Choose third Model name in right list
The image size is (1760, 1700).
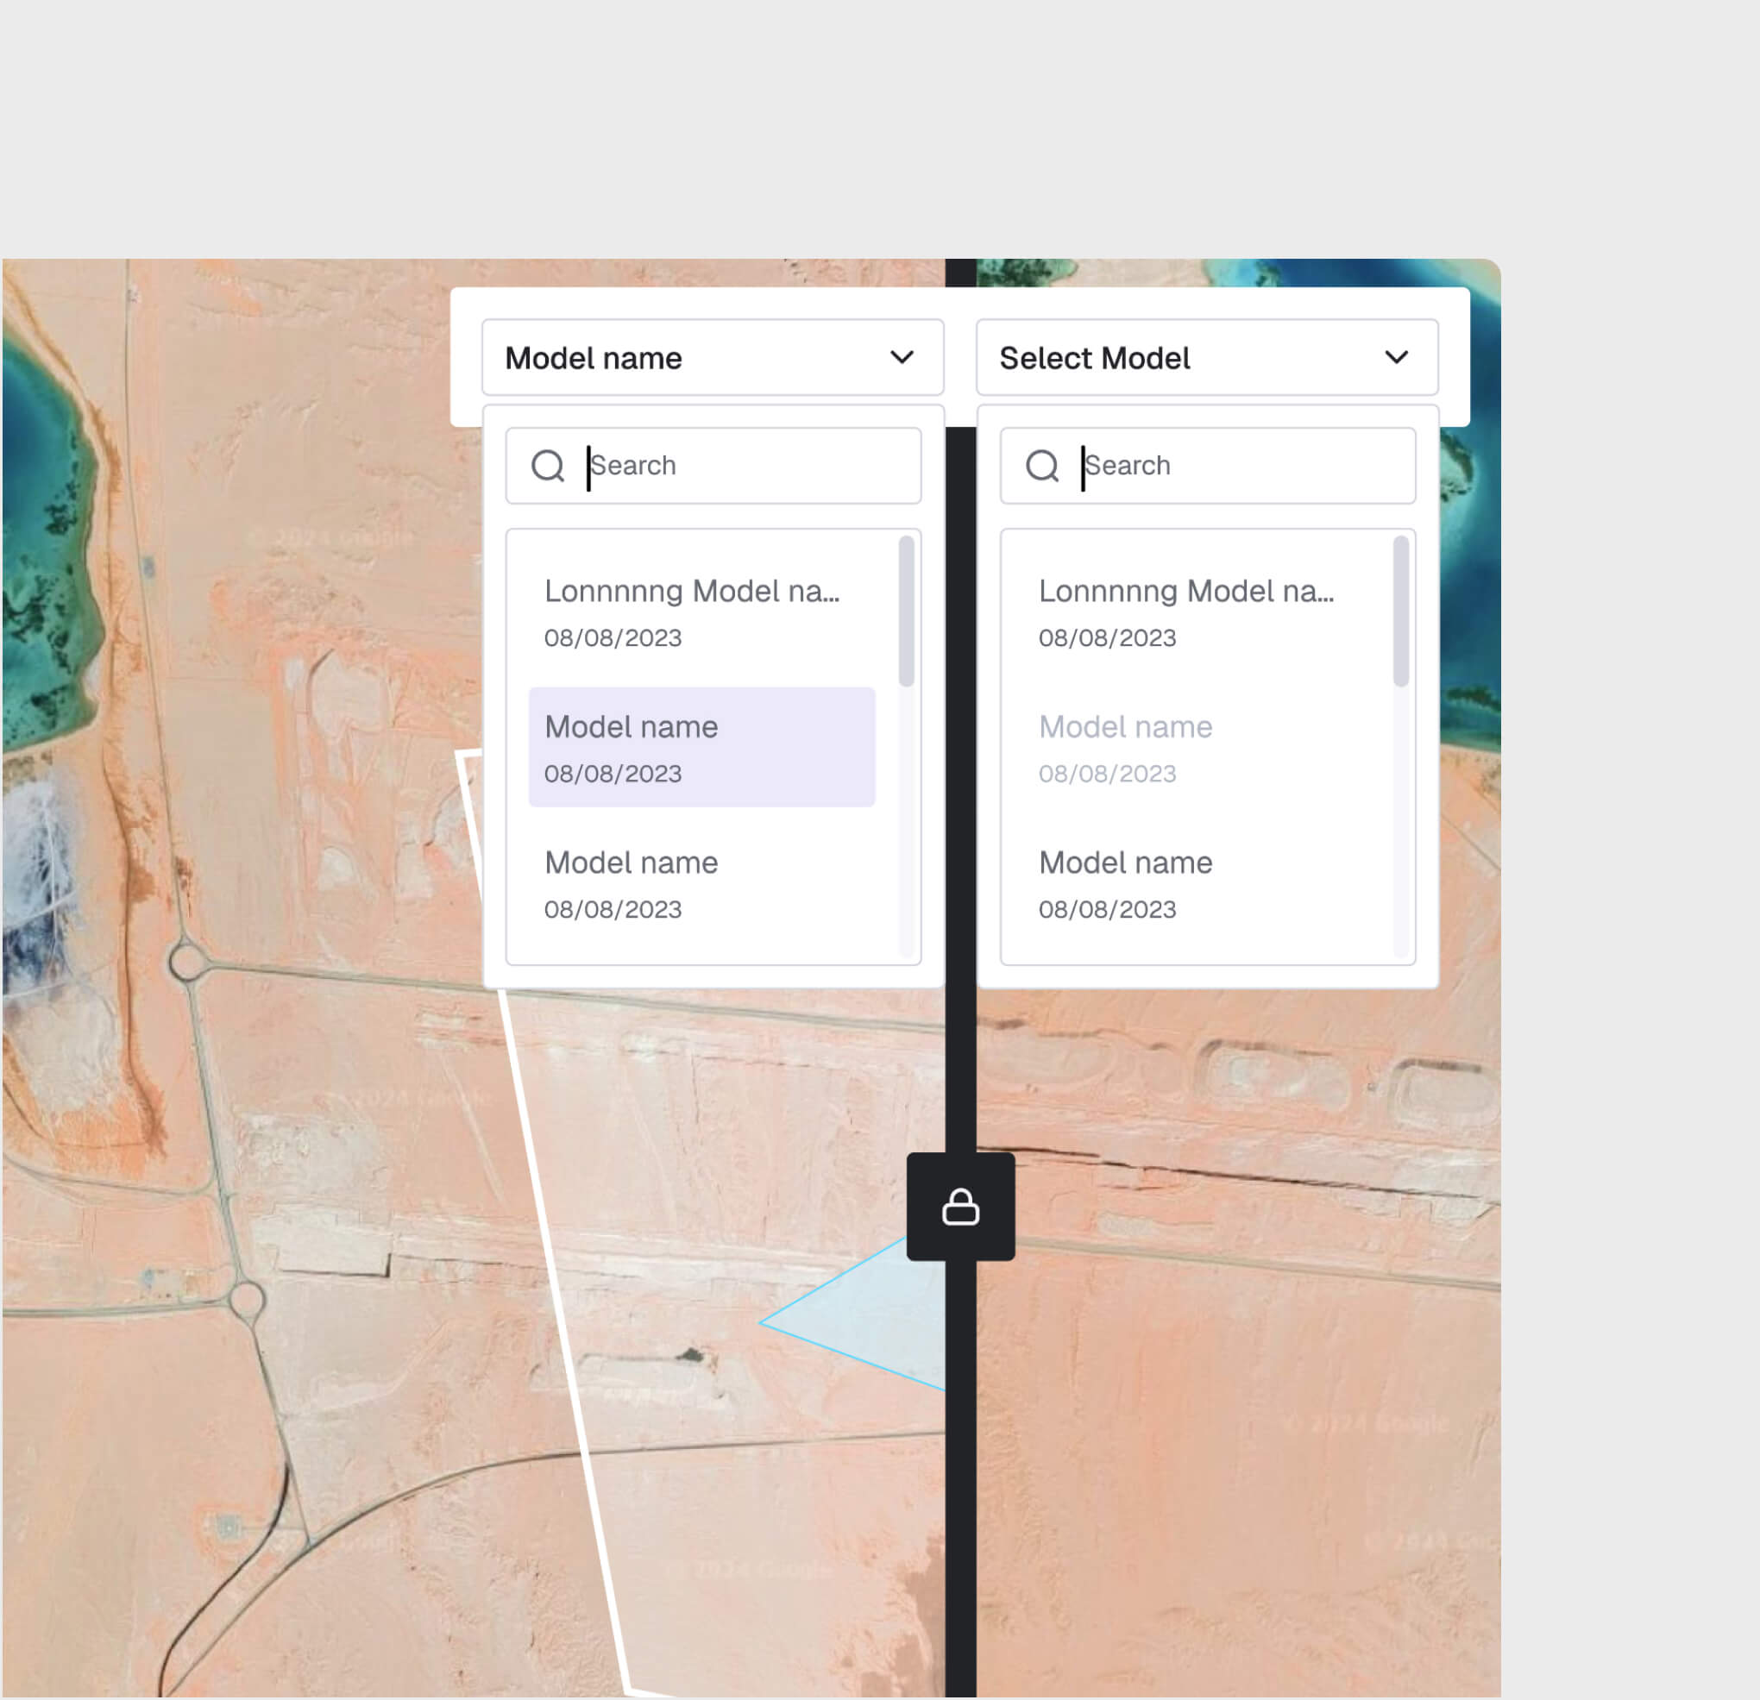point(1194,884)
